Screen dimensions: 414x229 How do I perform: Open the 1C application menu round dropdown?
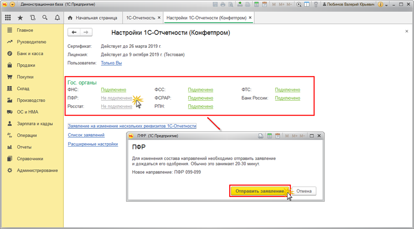(12, 4)
